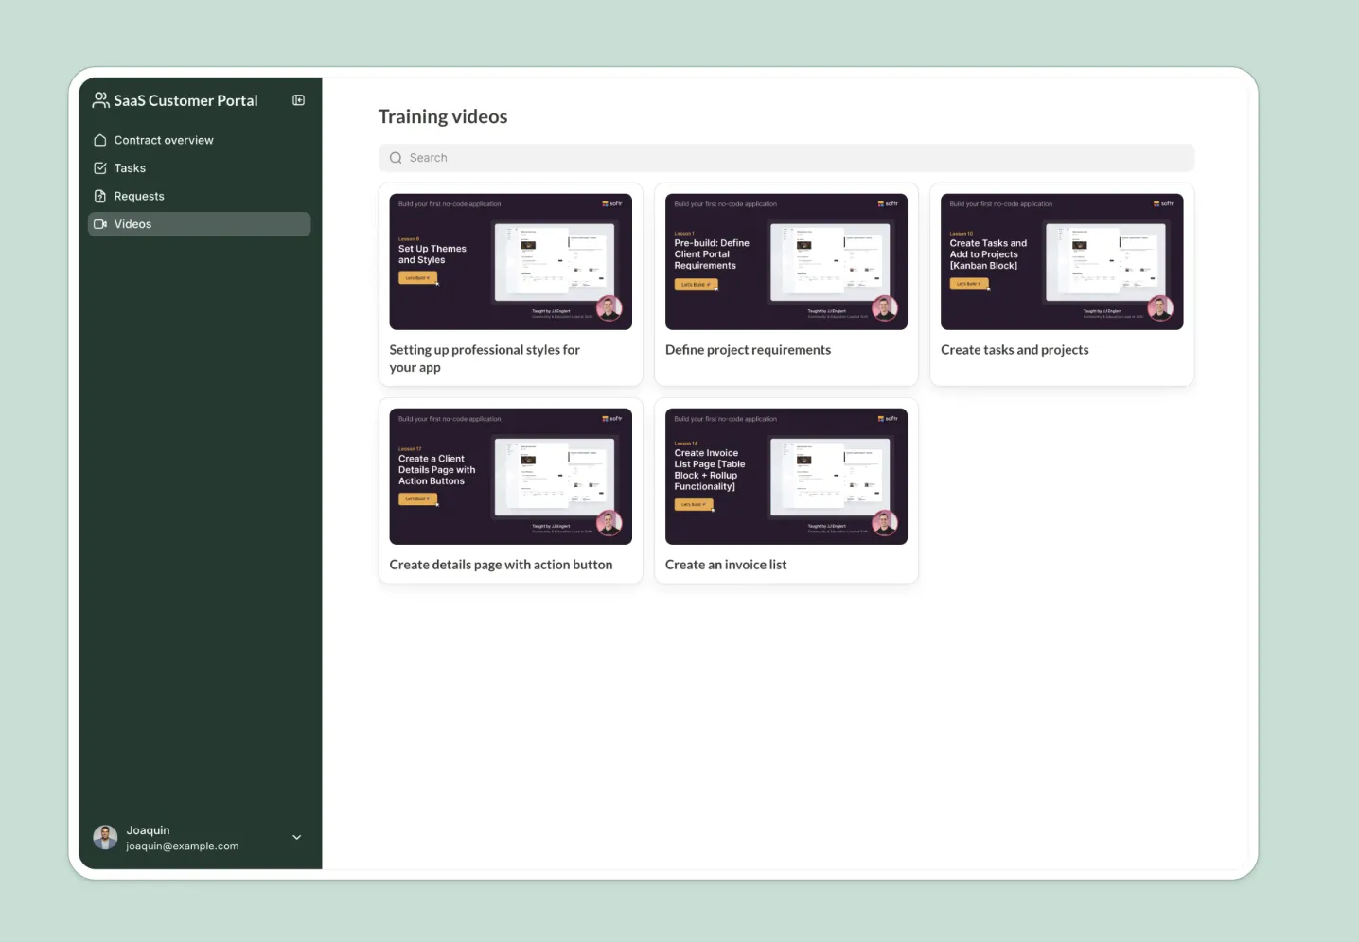The image size is (1359, 942).
Task: Click the Contract overview home icon
Action: (x=100, y=140)
